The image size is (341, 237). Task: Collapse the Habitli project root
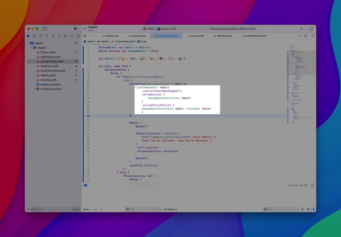pyautogui.click(x=29, y=43)
